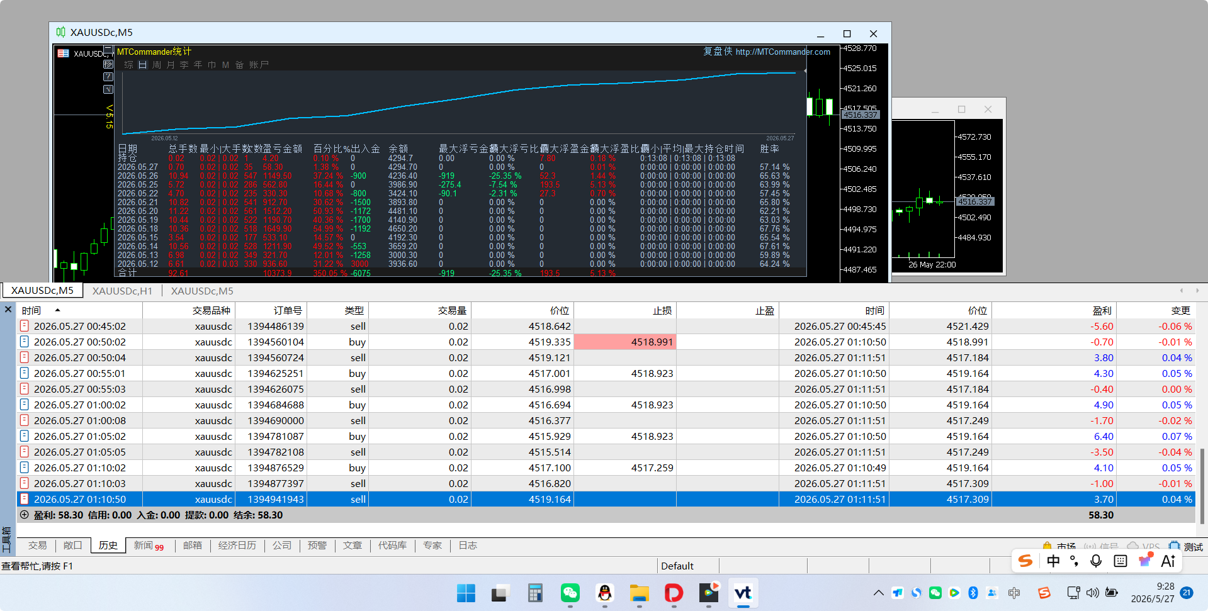Image resolution: width=1208 pixels, height=611 pixels.
Task: Sort history by the 时间 column header
Action: [x=80, y=310]
